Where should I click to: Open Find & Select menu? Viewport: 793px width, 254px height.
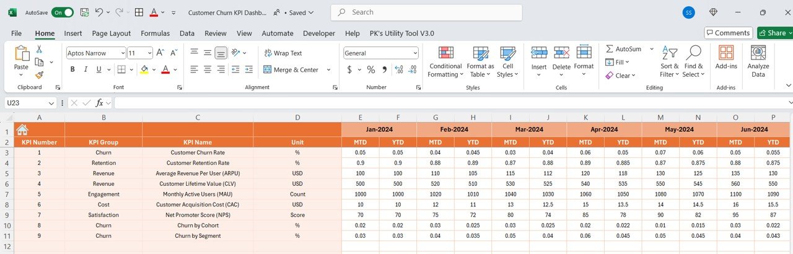click(x=693, y=61)
